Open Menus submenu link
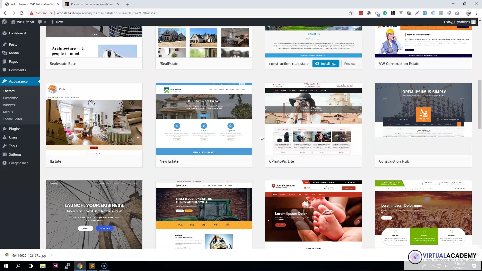This screenshot has width=482, height=271. pos(8,112)
